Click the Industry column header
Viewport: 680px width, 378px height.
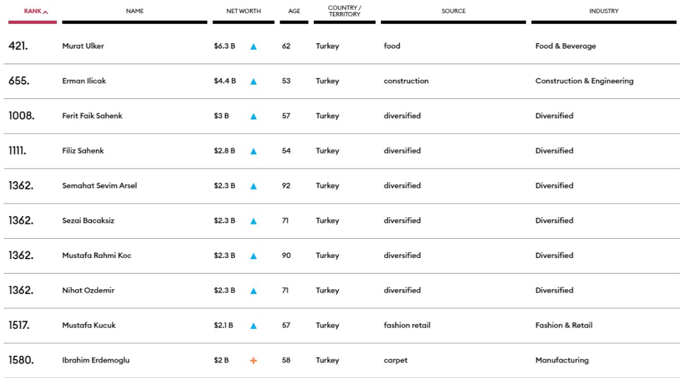603,11
